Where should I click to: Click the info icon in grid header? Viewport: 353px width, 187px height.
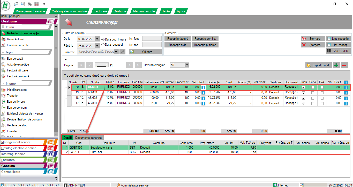coord(346,82)
